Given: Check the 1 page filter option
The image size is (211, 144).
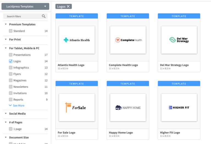Looking at the screenshot, I should coord(11,129).
